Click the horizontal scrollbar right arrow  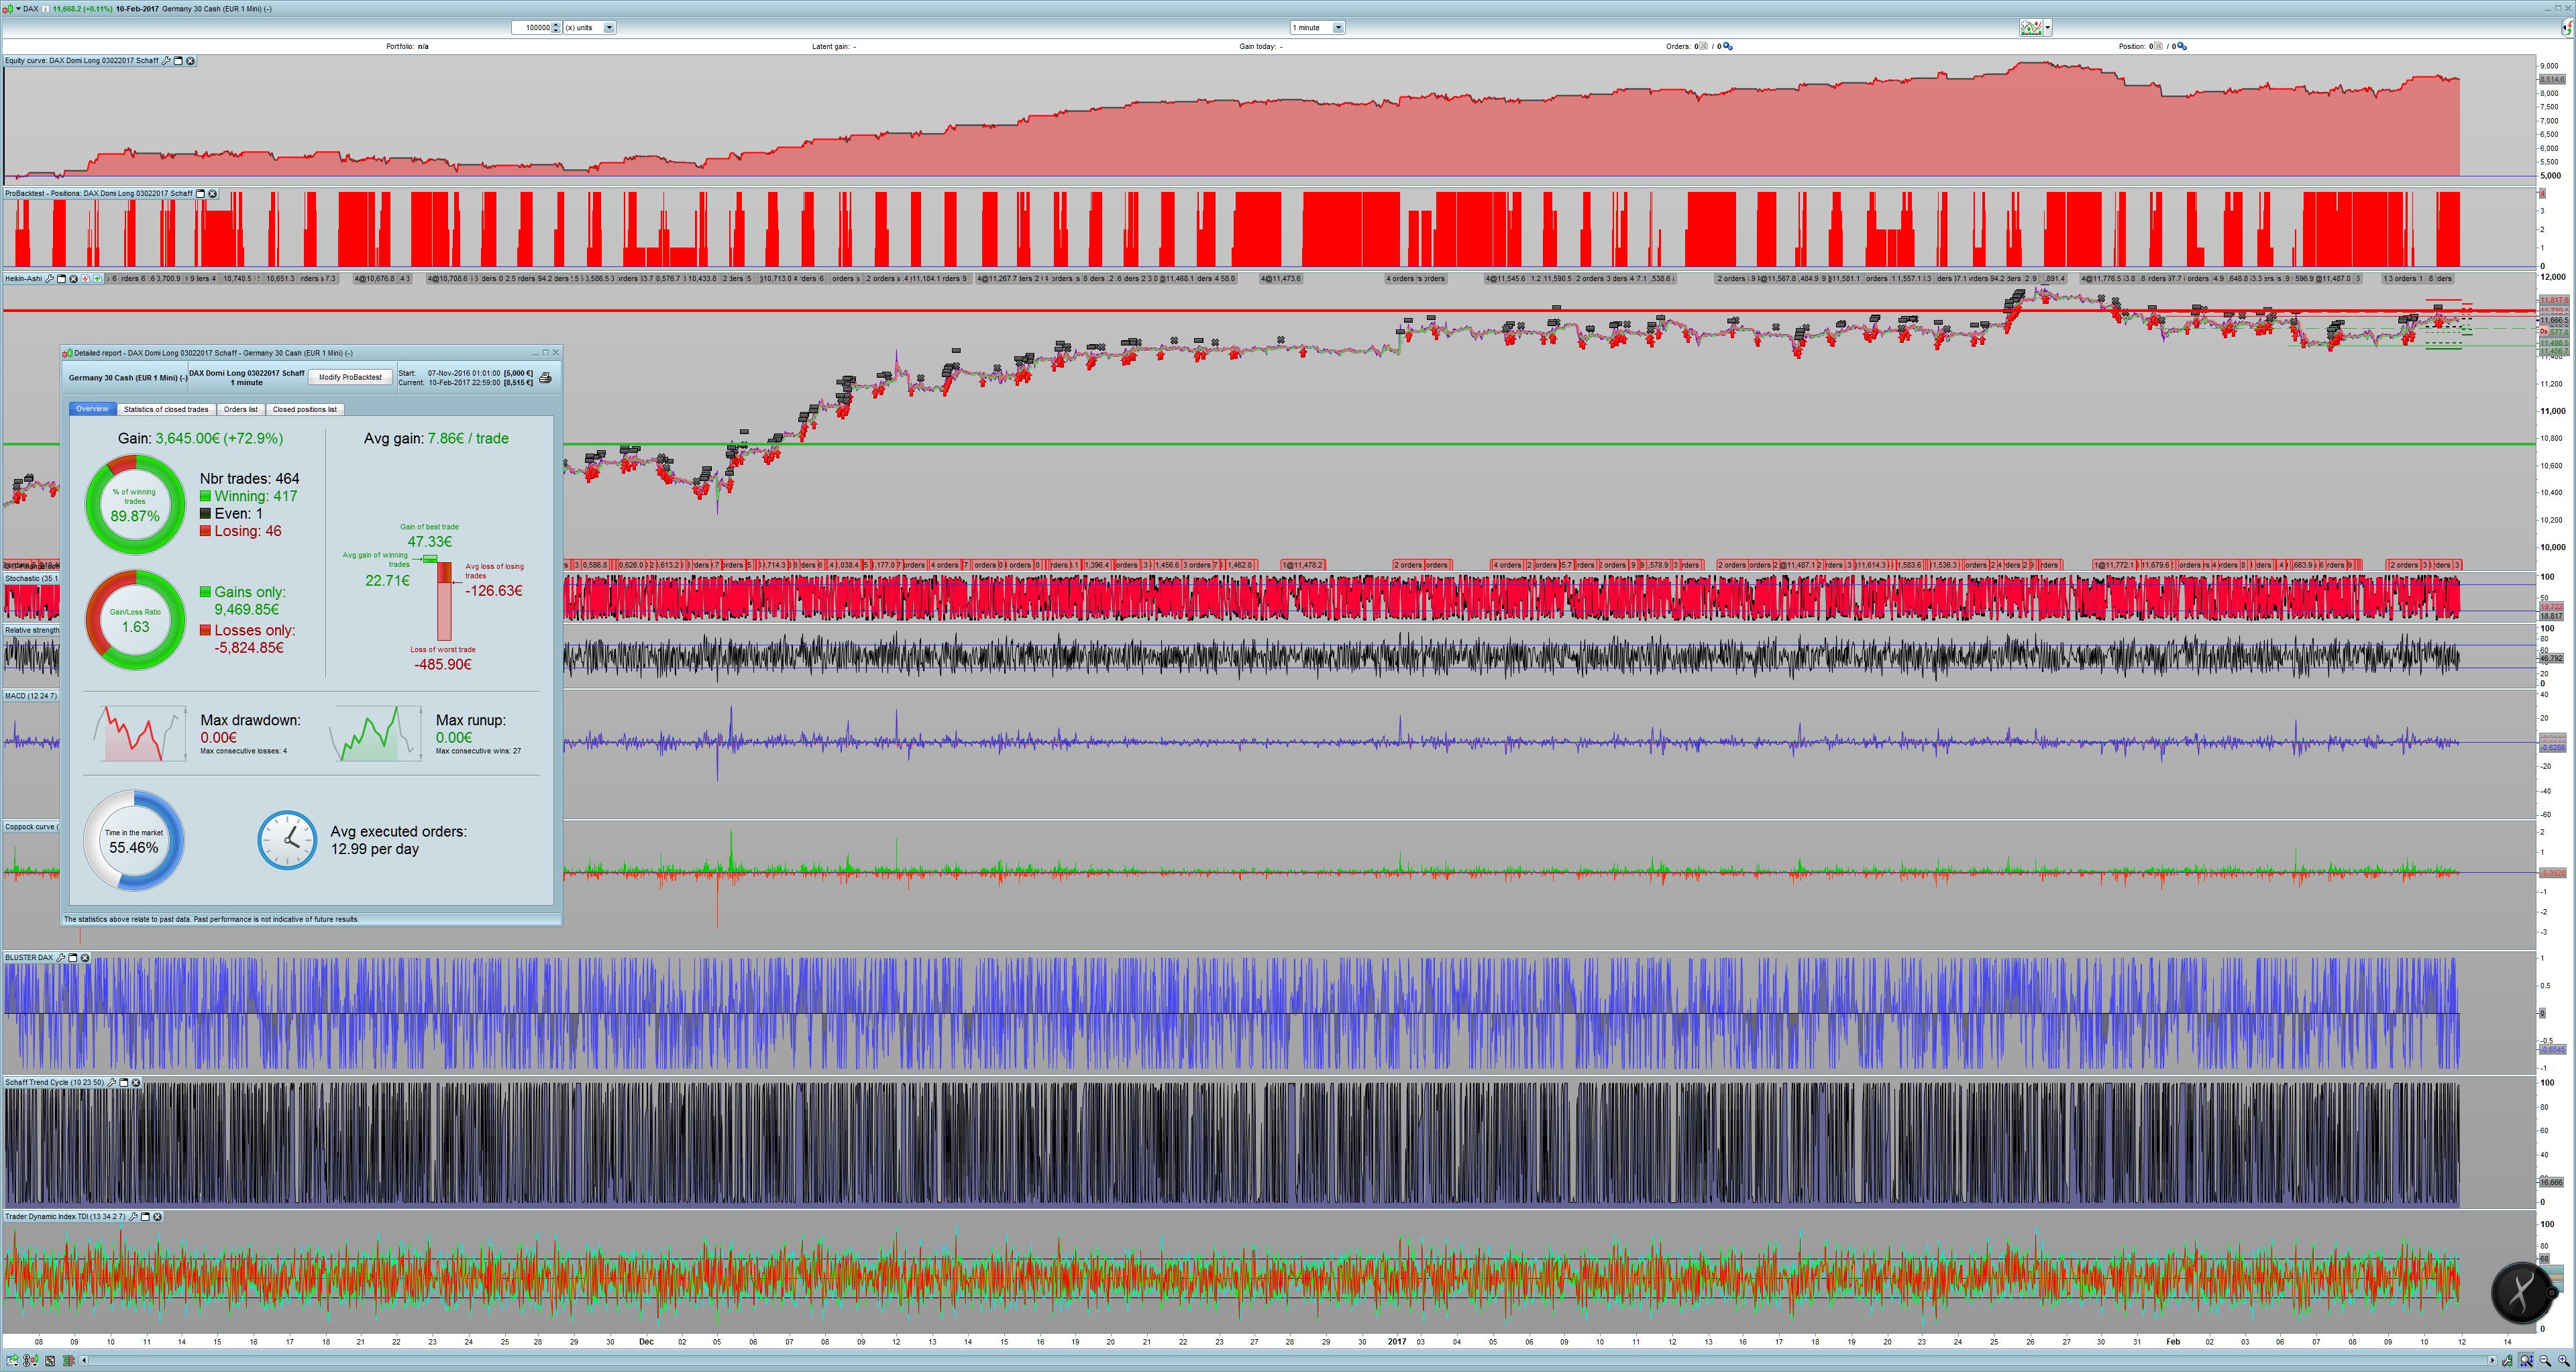pos(2493,1361)
